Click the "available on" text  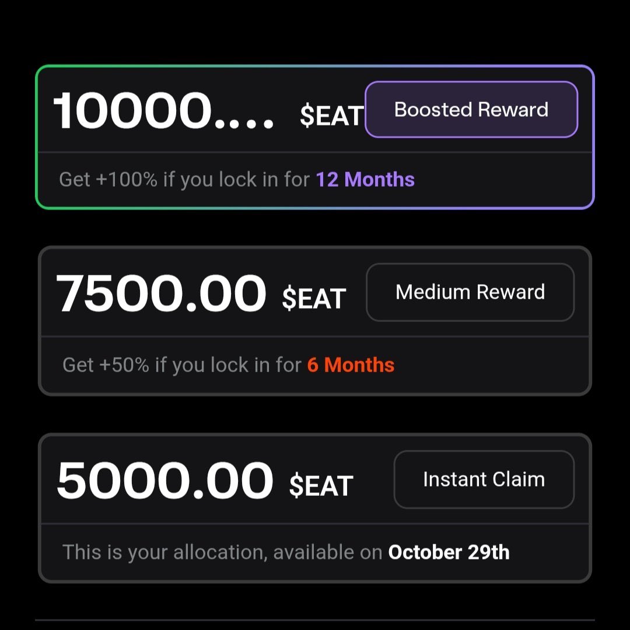(328, 552)
